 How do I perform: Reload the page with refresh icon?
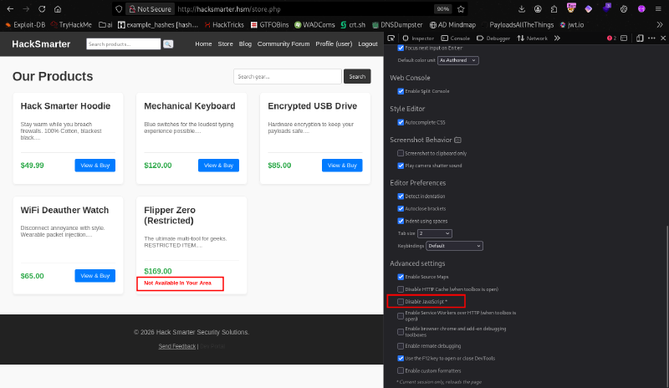click(x=42, y=9)
